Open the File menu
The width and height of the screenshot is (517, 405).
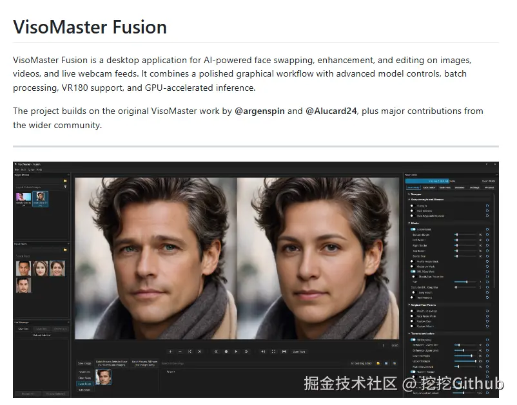tap(17, 169)
